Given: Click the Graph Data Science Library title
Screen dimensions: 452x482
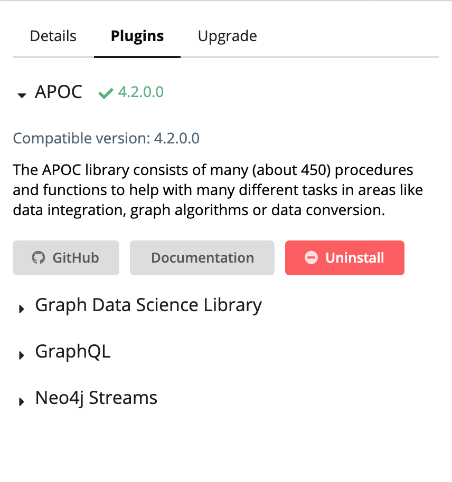Looking at the screenshot, I should tap(148, 305).
